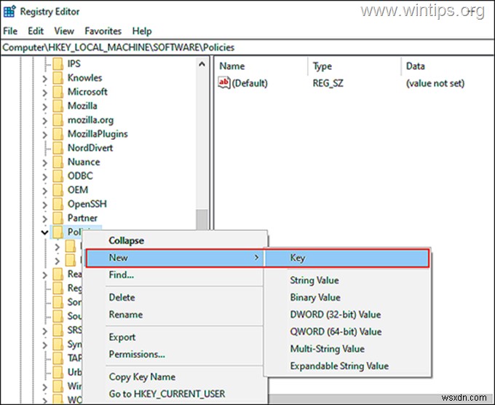Image resolution: width=495 pixels, height=405 pixels.
Task: Expand the Mozilla key
Action: [x=45, y=106]
